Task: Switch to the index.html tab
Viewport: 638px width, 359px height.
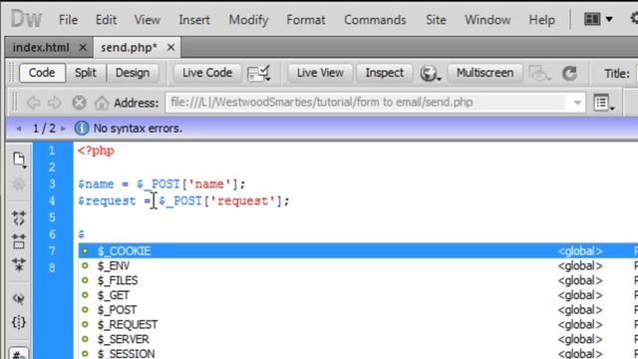Action: point(41,48)
